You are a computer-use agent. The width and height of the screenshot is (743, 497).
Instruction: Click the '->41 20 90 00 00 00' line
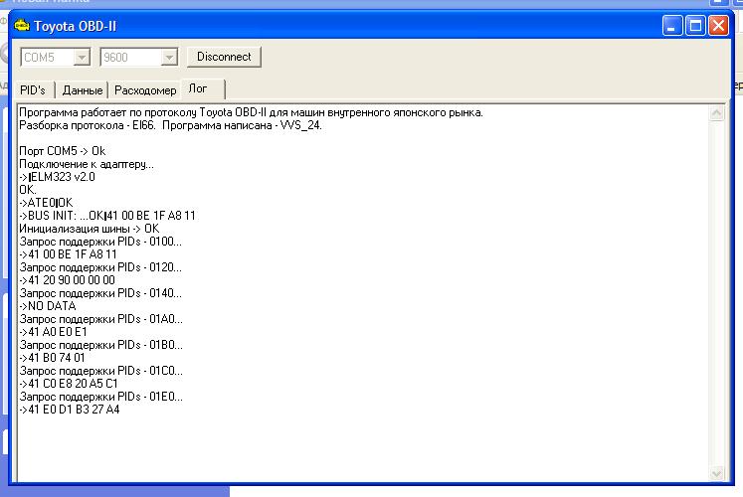click(x=67, y=280)
